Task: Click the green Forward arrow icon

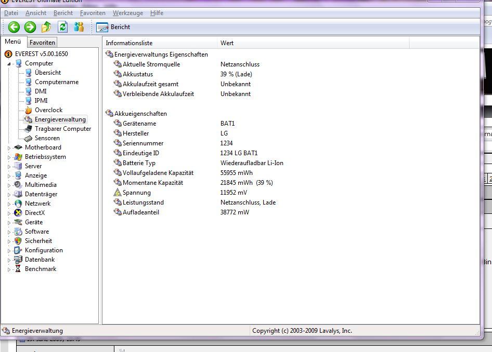Action: tap(30, 27)
